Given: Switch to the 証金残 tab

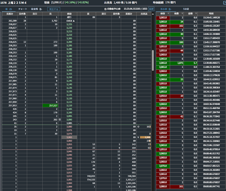Looking at the screenshot, I should point(34,9).
